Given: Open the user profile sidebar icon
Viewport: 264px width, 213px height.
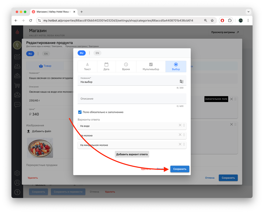Looking at the screenshot, I should [17, 183].
